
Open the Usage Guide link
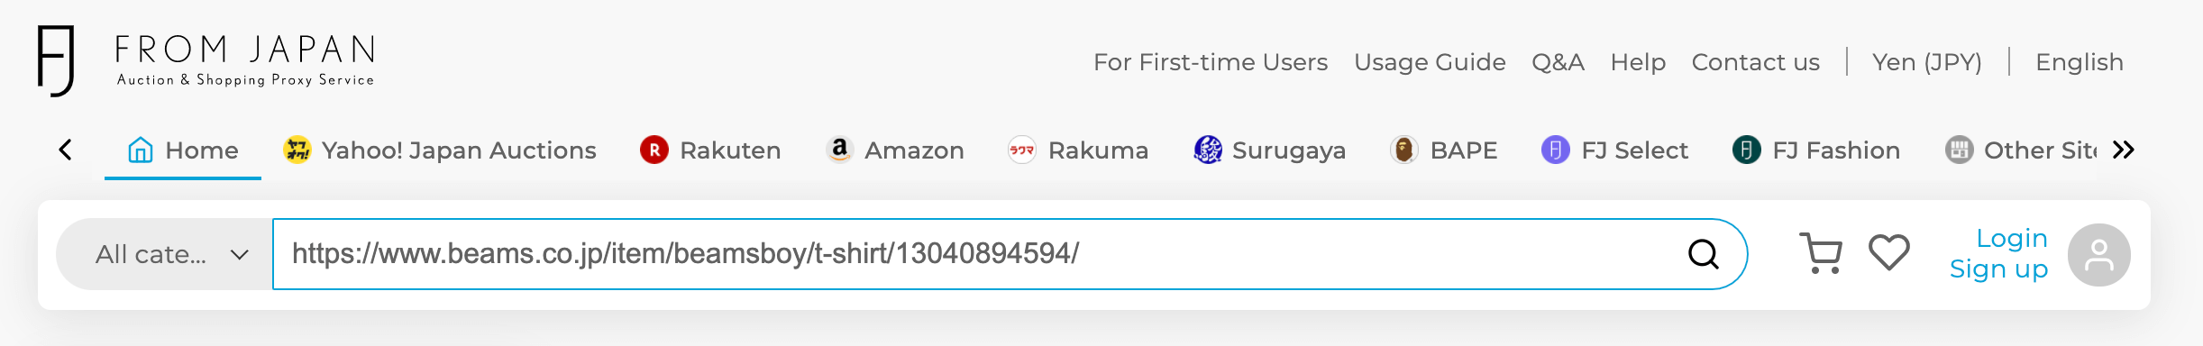coord(1430,62)
